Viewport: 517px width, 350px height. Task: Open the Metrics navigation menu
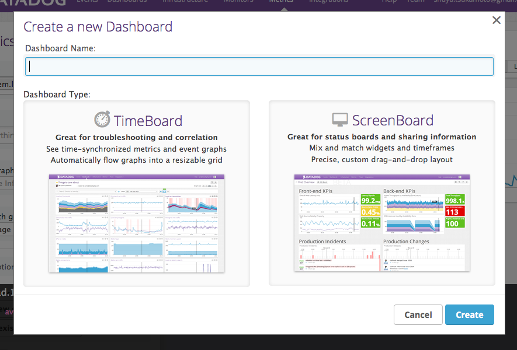281,2
